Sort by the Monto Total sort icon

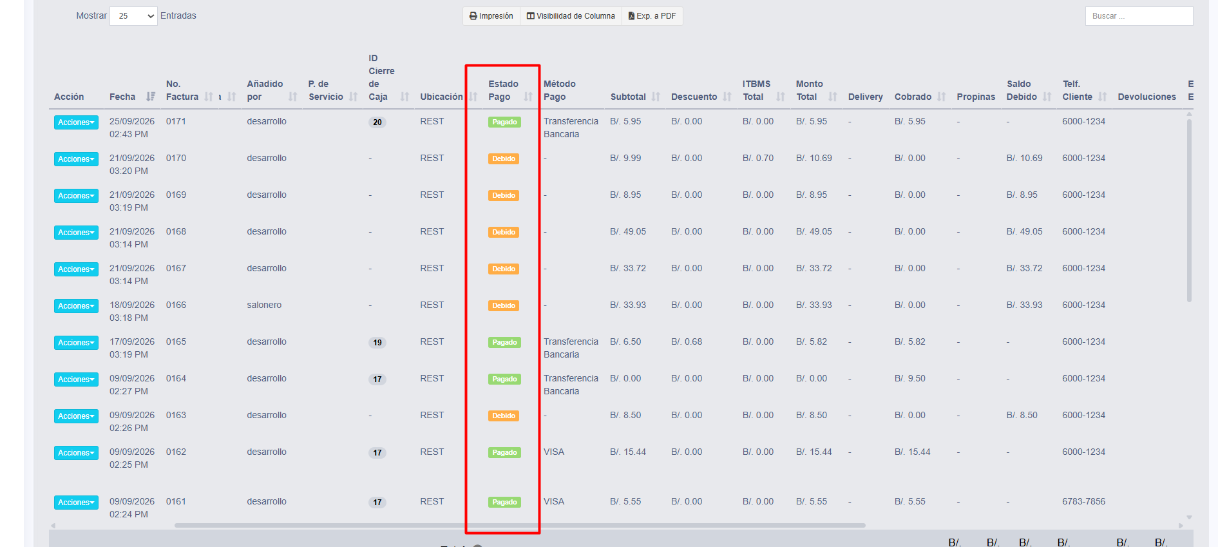coord(833,97)
